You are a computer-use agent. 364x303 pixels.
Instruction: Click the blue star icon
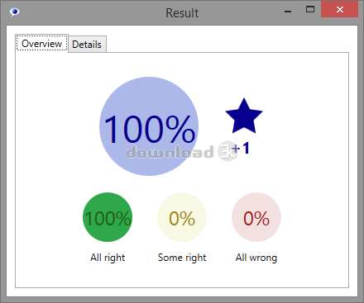[244, 116]
